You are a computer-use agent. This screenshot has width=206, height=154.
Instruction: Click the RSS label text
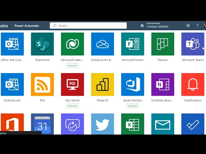pos(42,100)
